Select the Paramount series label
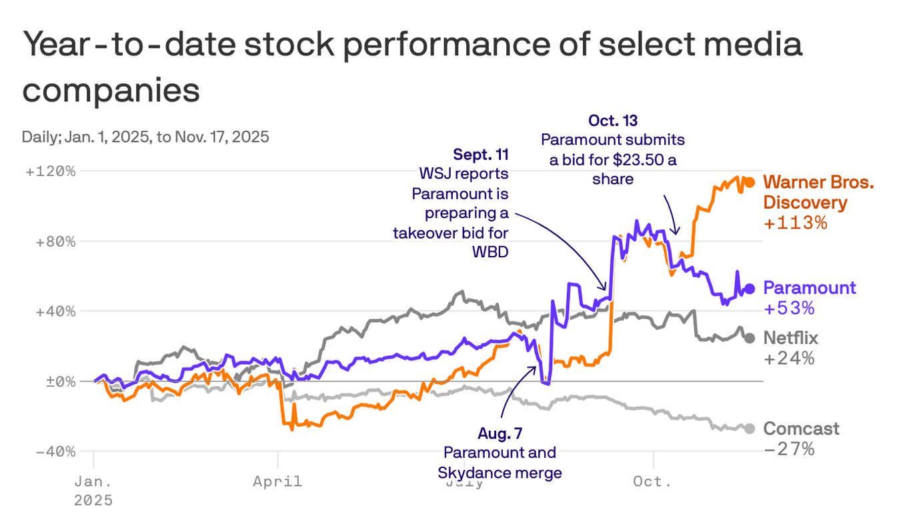This screenshot has height=512, width=911. coord(809,288)
